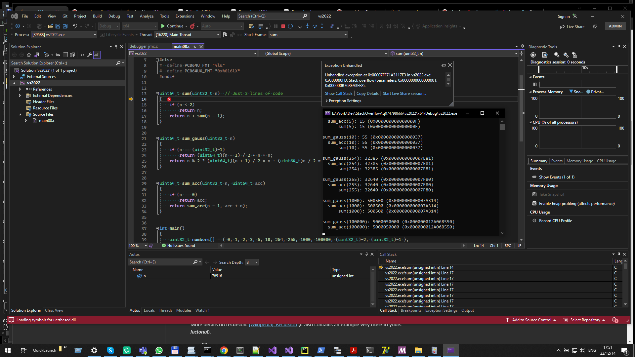This screenshot has width=635, height=357.
Task: Click the Step Into arrow icon
Action: [x=308, y=26]
